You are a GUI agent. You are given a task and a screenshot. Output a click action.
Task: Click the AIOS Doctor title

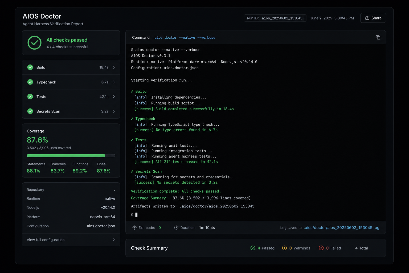pyautogui.click(x=42, y=16)
